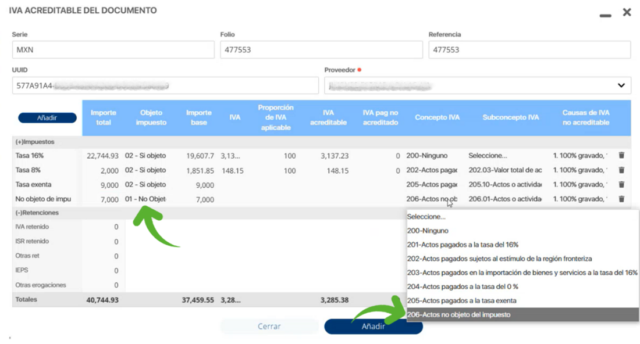Focus the Serie text field

coord(113,50)
